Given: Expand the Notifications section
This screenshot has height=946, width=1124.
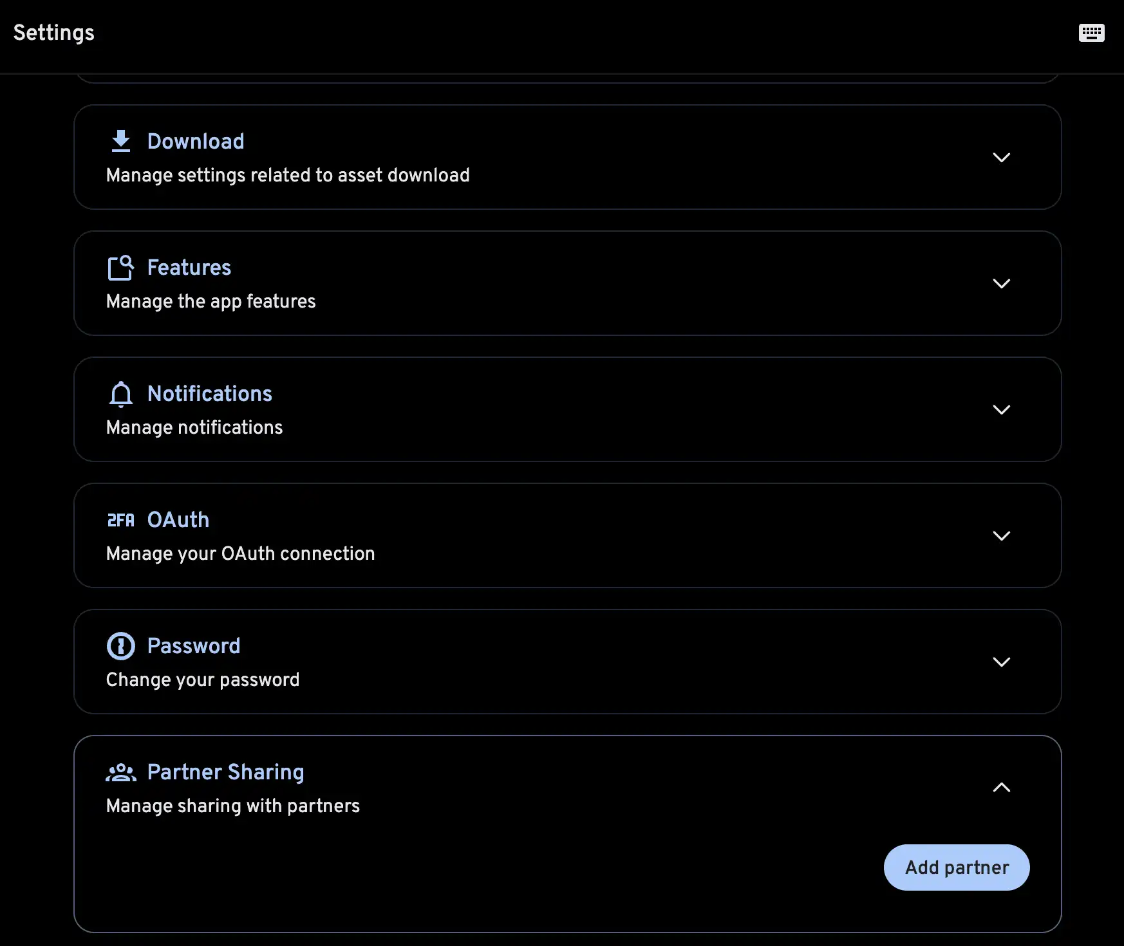Looking at the screenshot, I should point(1002,409).
